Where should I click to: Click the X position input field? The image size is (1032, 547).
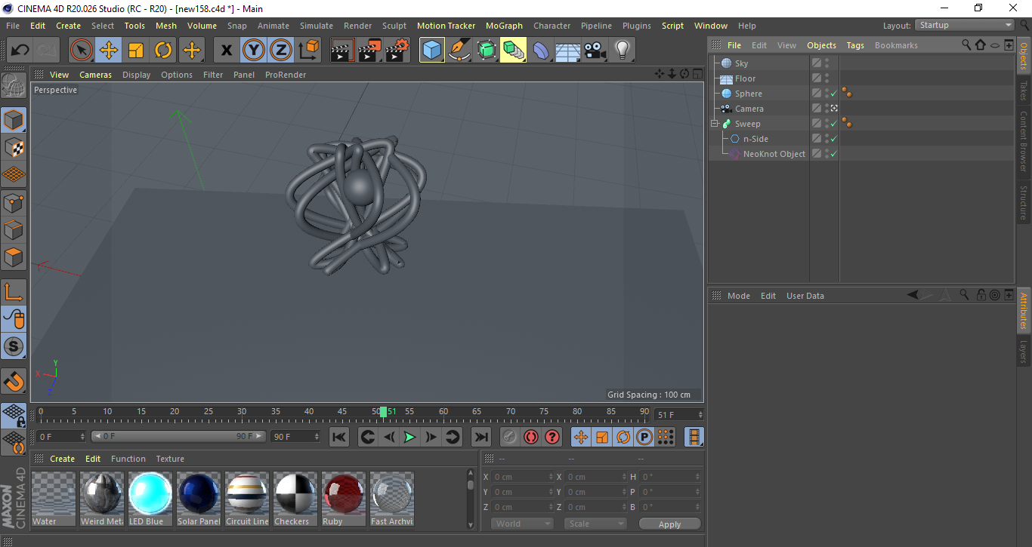[x=522, y=477]
